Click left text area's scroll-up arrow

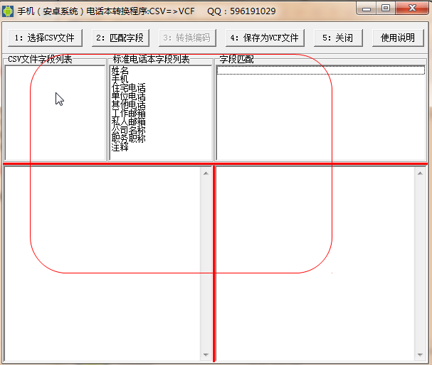point(206,173)
